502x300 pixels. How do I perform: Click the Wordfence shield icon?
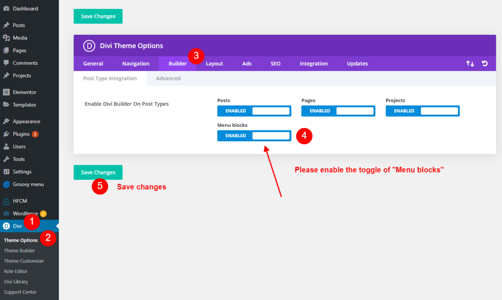tap(6, 214)
